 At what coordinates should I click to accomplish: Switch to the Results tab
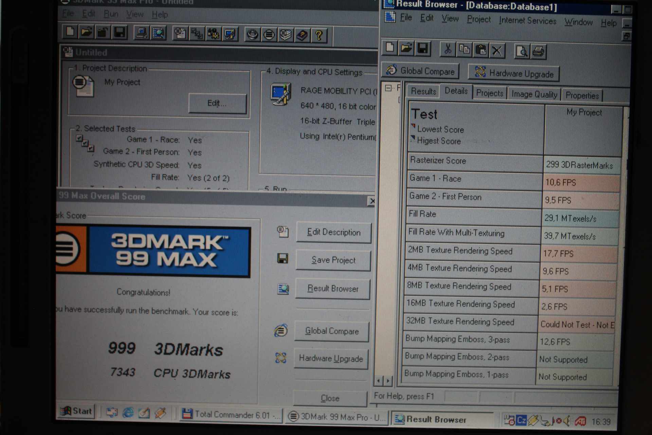click(423, 91)
